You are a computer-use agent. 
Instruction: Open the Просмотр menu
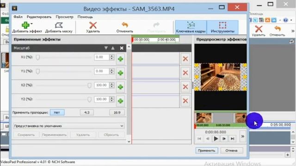point(64,17)
